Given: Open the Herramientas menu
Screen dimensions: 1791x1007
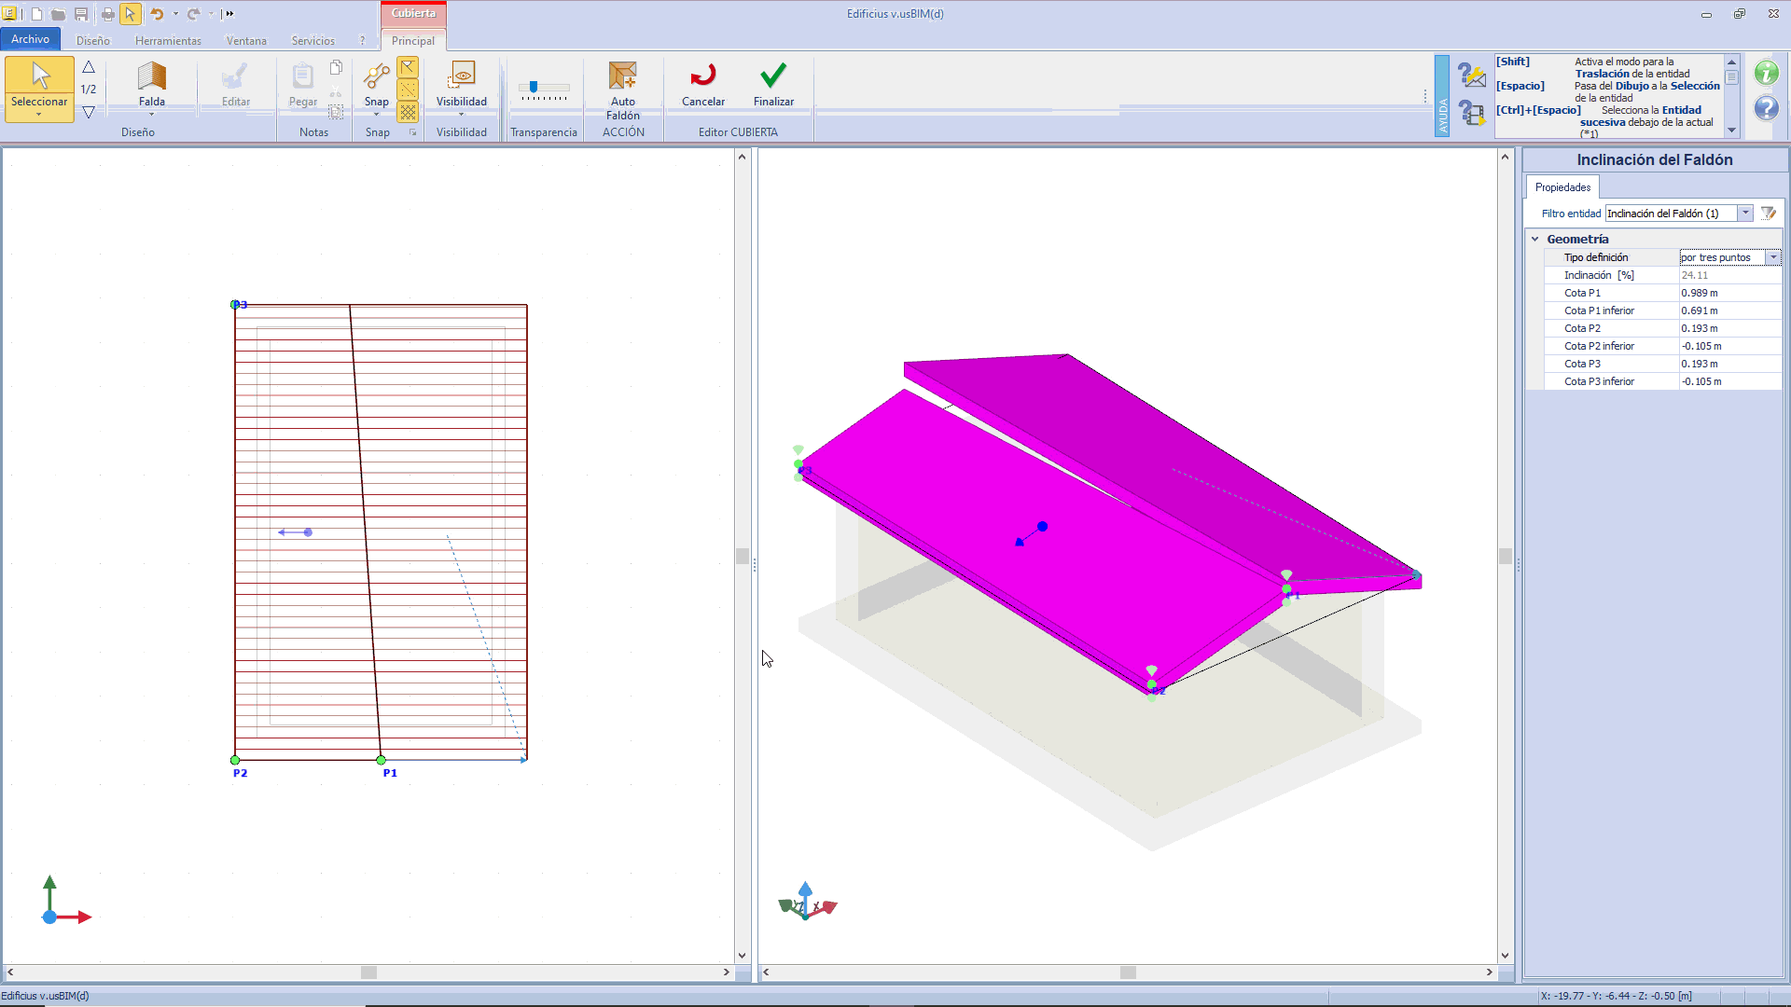Looking at the screenshot, I should point(168,41).
